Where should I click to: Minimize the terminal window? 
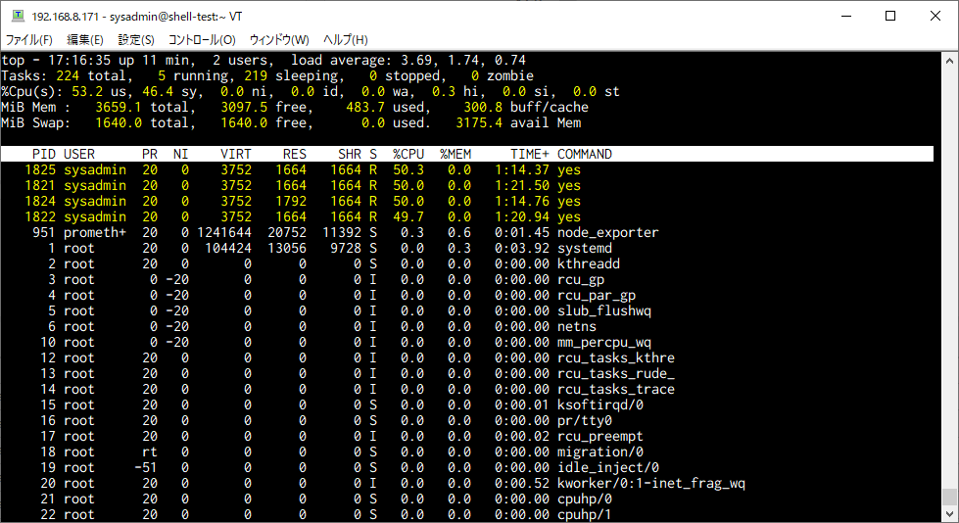point(846,16)
